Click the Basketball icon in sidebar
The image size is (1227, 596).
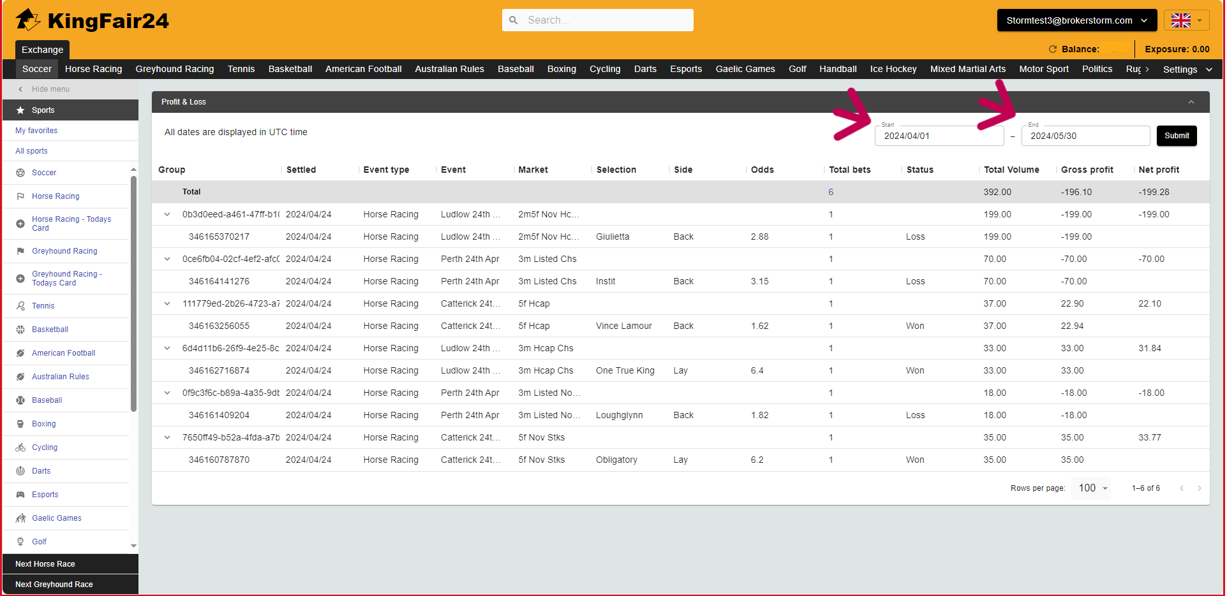click(20, 330)
